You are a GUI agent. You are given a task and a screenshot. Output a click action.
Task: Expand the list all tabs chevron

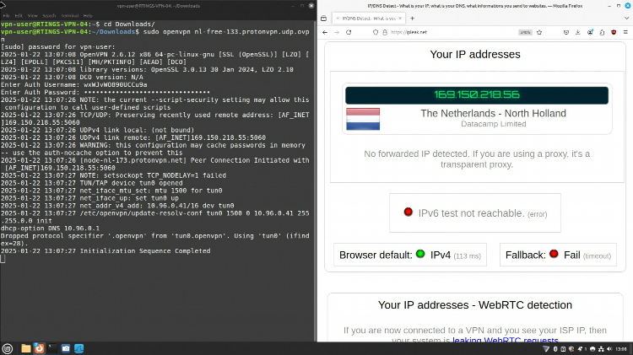(626, 19)
